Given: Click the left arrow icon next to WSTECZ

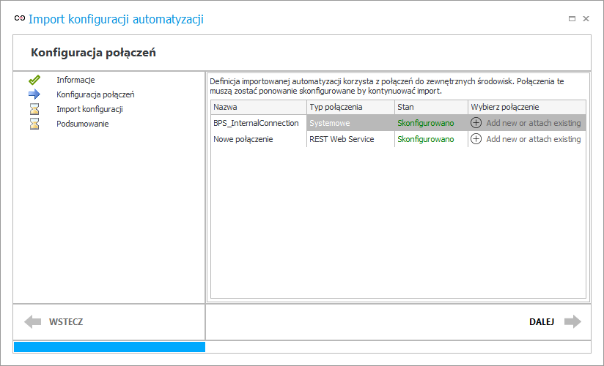Looking at the screenshot, I should pyautogui.click(x=33, y=321).
